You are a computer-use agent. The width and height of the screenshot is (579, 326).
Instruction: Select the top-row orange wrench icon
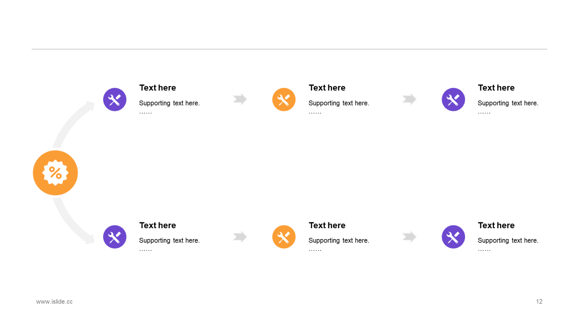(284, 99)
